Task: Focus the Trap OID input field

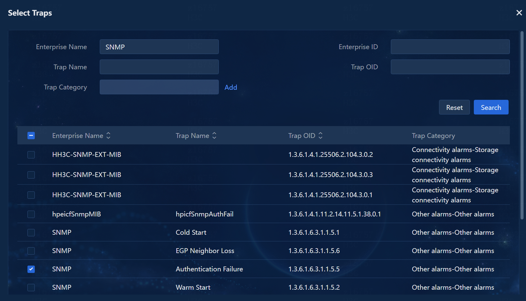Action: click(450, 67)
